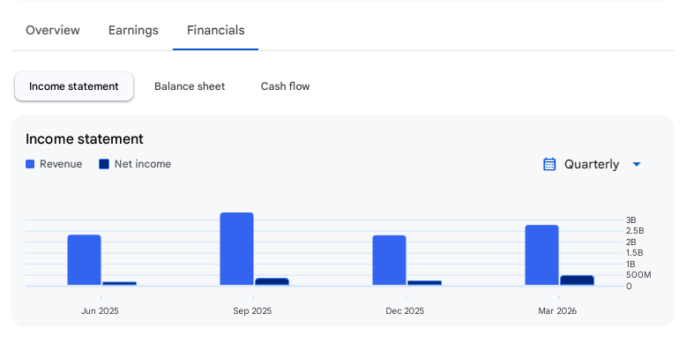Click the 2.5B y-axis value

click(635, 231)
